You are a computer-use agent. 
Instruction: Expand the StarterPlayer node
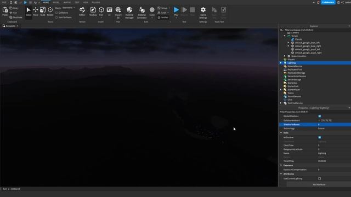[281, 90]
